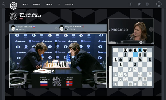Open the RATINGS menu item
This screenshot has width=166, height=100.
pos(37,4)
